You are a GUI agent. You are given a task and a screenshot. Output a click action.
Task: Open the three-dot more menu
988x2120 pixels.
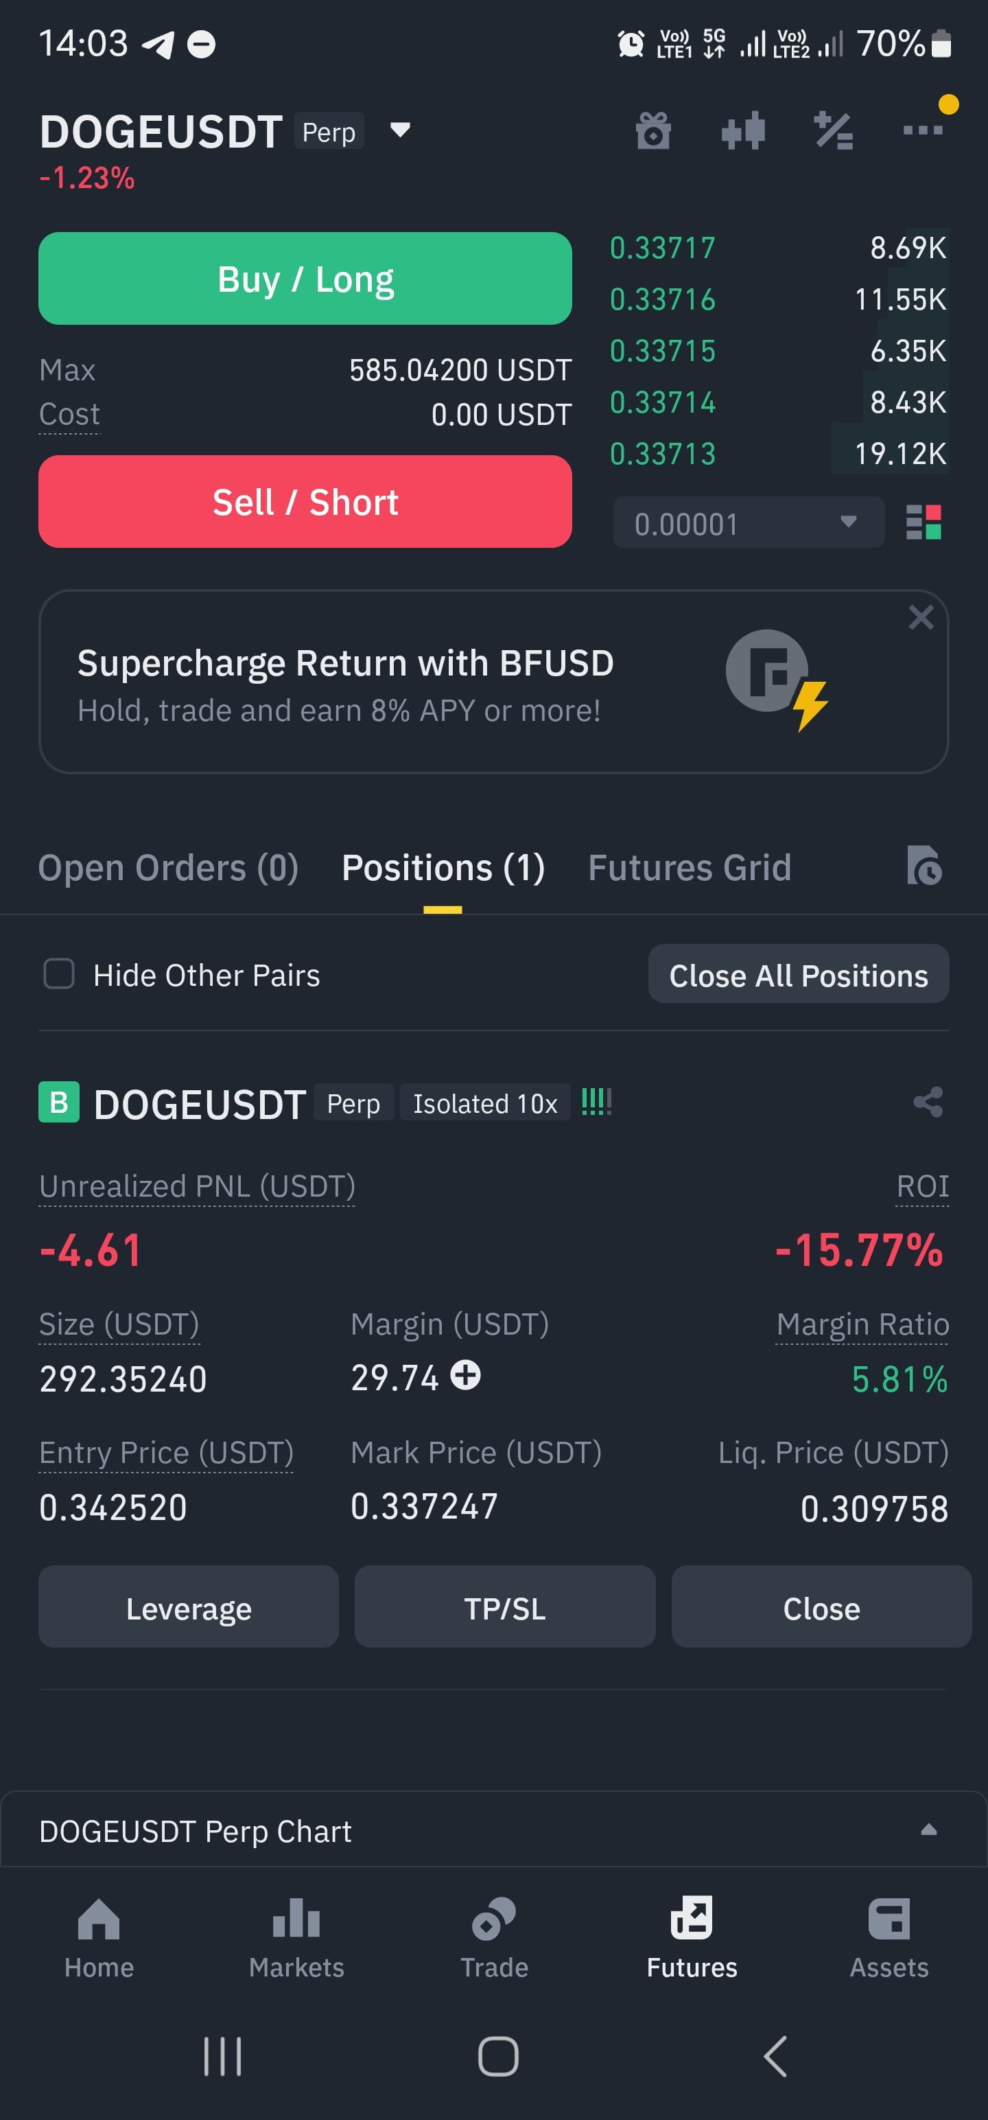coord(922,130)
